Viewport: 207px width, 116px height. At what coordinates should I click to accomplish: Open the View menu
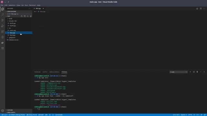(x=18, y=5)
